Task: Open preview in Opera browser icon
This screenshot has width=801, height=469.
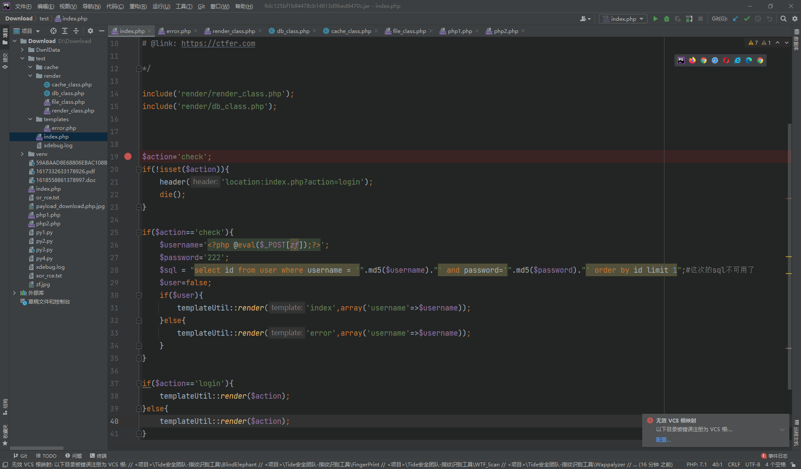Action: 726,60
